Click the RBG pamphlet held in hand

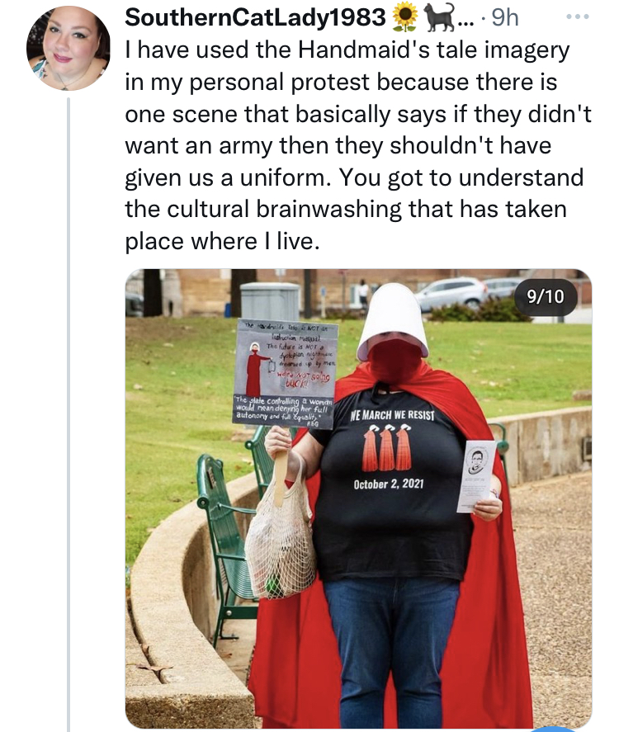[476, 476]
